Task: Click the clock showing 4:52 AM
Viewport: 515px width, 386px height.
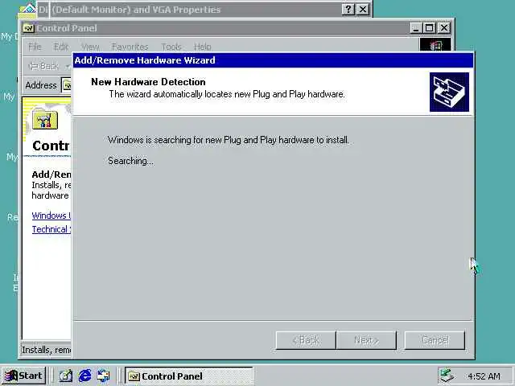Action: coord(484,376)
